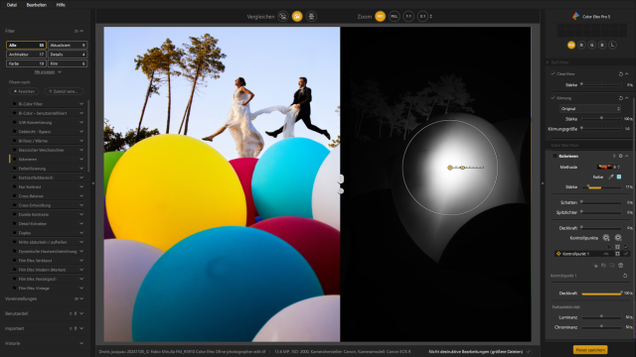Viewport: 636px width, 357px height.
Task: Add a negative control point
Action: [618, 238]
